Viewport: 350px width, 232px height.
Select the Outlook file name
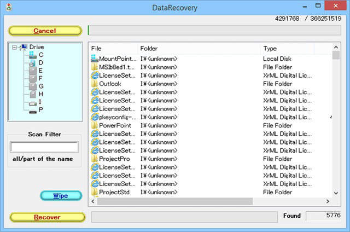(x=110, y=84)
